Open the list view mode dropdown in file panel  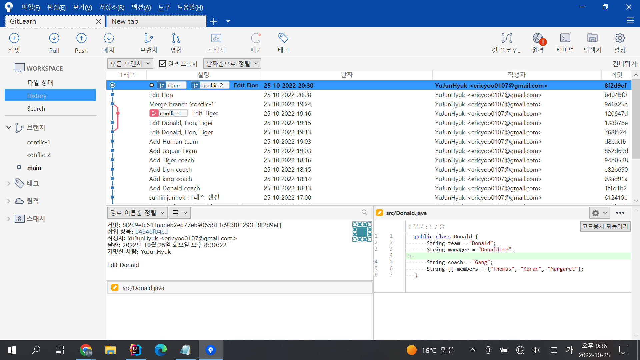pyautogui.click(x=180, y=213)
